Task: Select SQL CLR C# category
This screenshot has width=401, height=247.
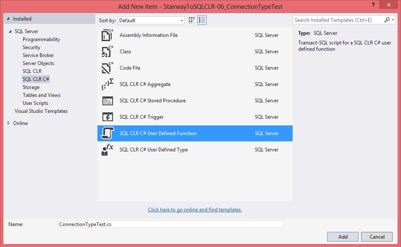Action: pyautogui.click(x=36, y=79)
